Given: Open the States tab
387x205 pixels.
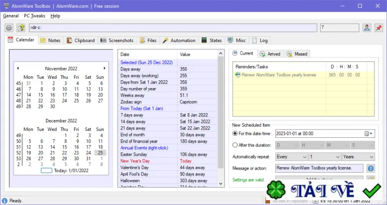Looking at the screenshot, I should click(212, 41).
